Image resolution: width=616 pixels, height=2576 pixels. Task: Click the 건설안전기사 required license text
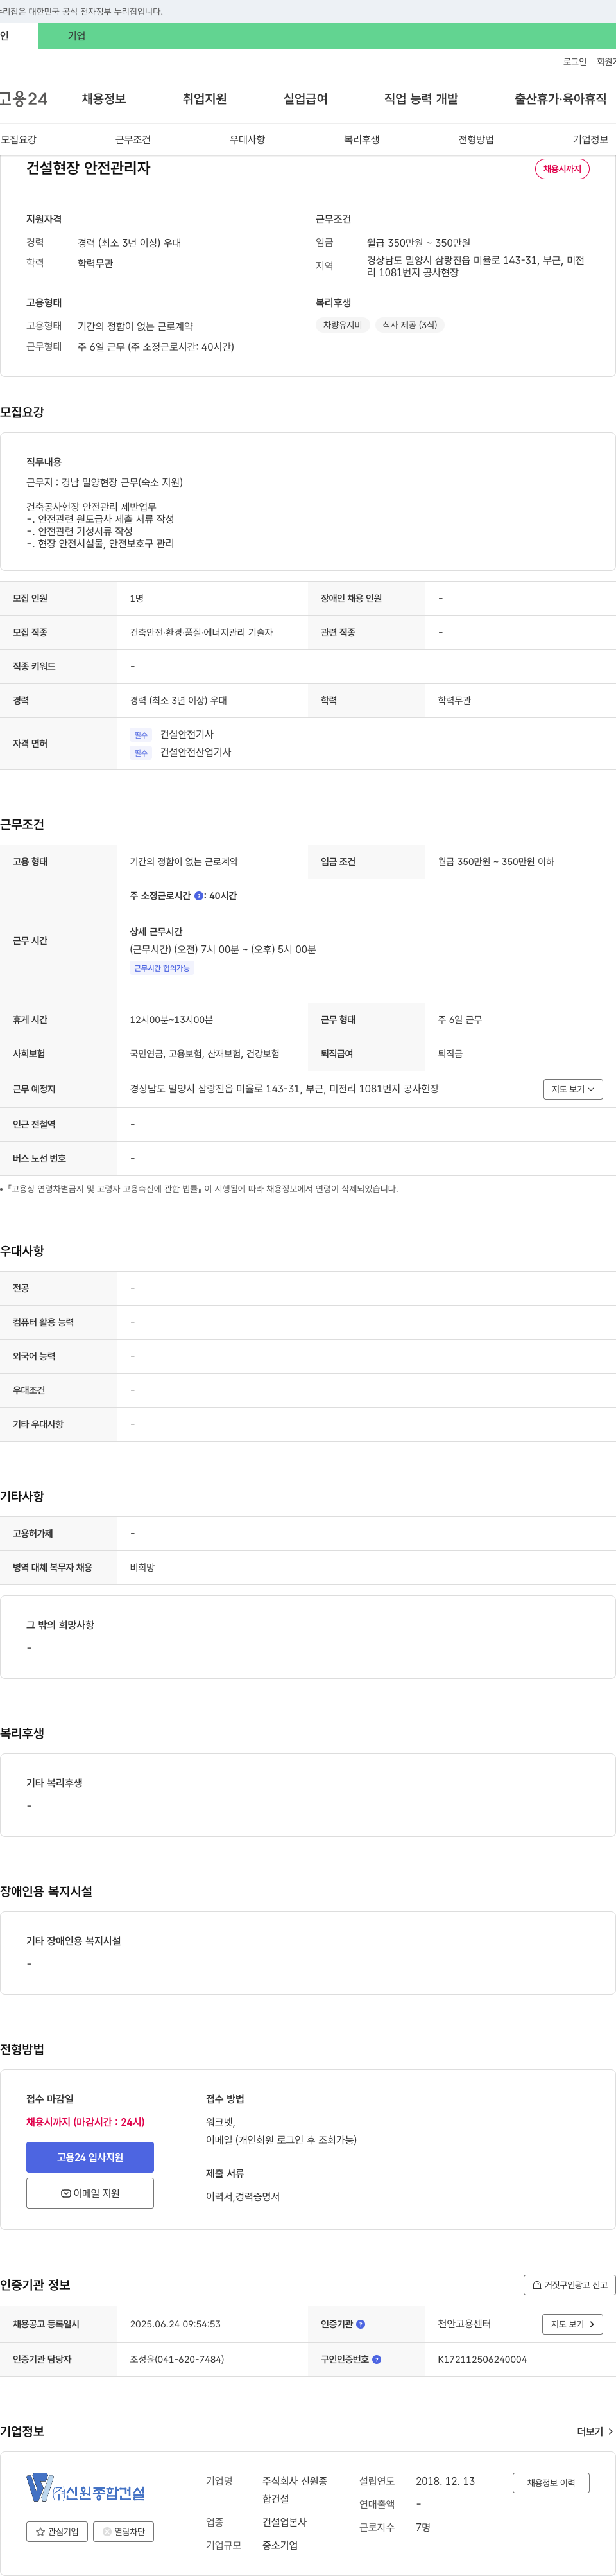click(187, 734)
